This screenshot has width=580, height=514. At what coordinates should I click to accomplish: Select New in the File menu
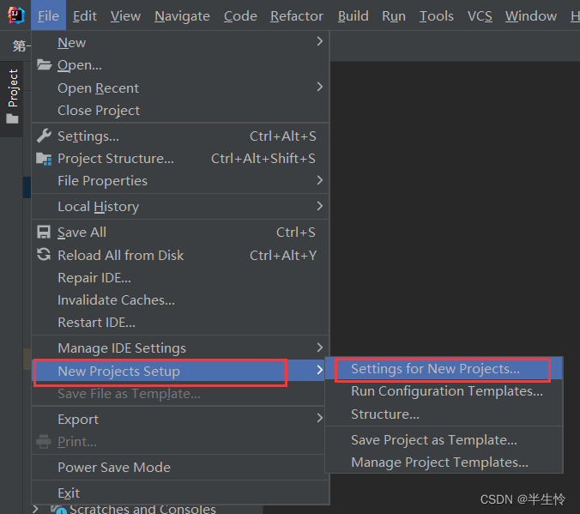[x=180, y=43]
